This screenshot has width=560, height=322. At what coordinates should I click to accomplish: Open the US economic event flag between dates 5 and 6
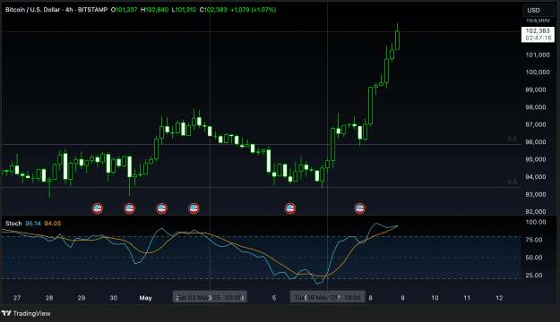click(290, 208)
